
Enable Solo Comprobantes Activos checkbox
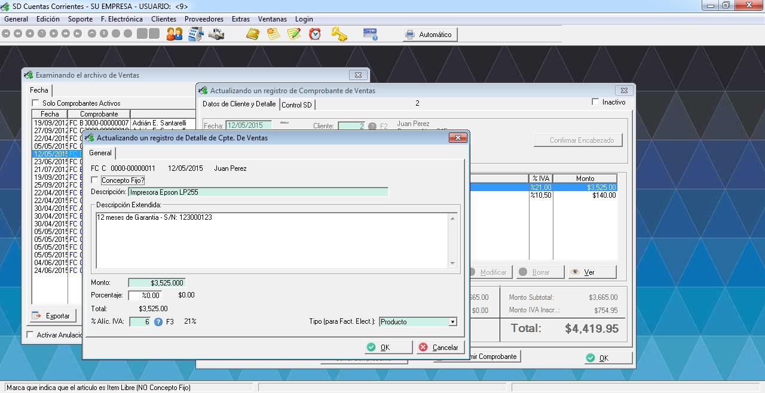(35, 103)
